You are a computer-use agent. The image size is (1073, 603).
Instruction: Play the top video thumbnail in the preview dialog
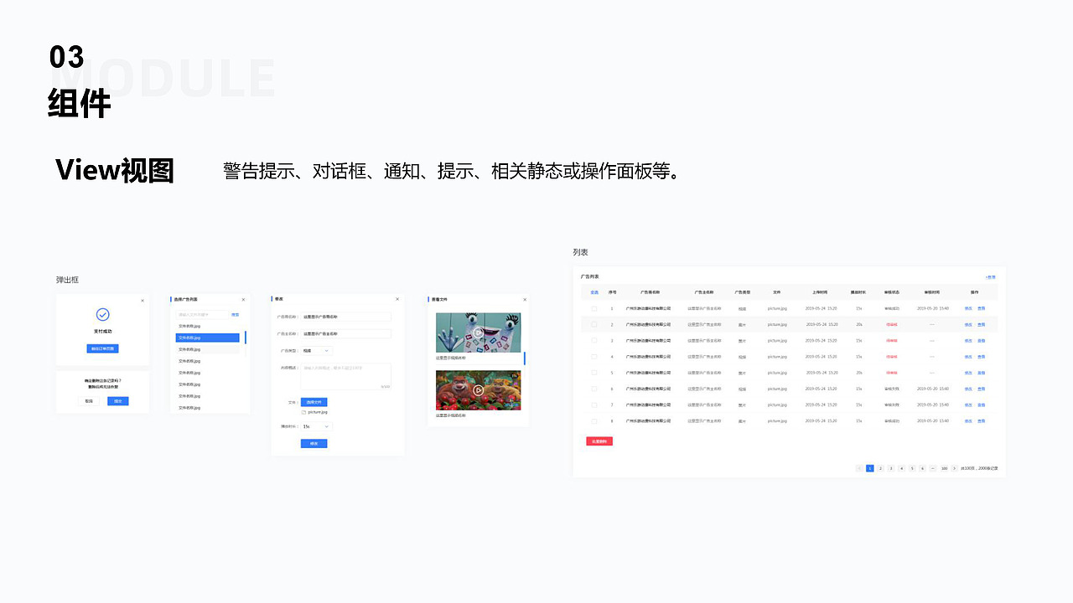click(478, 332)
